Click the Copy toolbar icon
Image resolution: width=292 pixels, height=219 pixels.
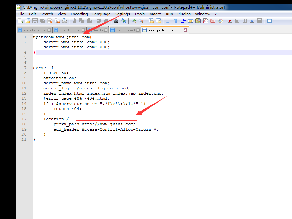coord(82,21)
